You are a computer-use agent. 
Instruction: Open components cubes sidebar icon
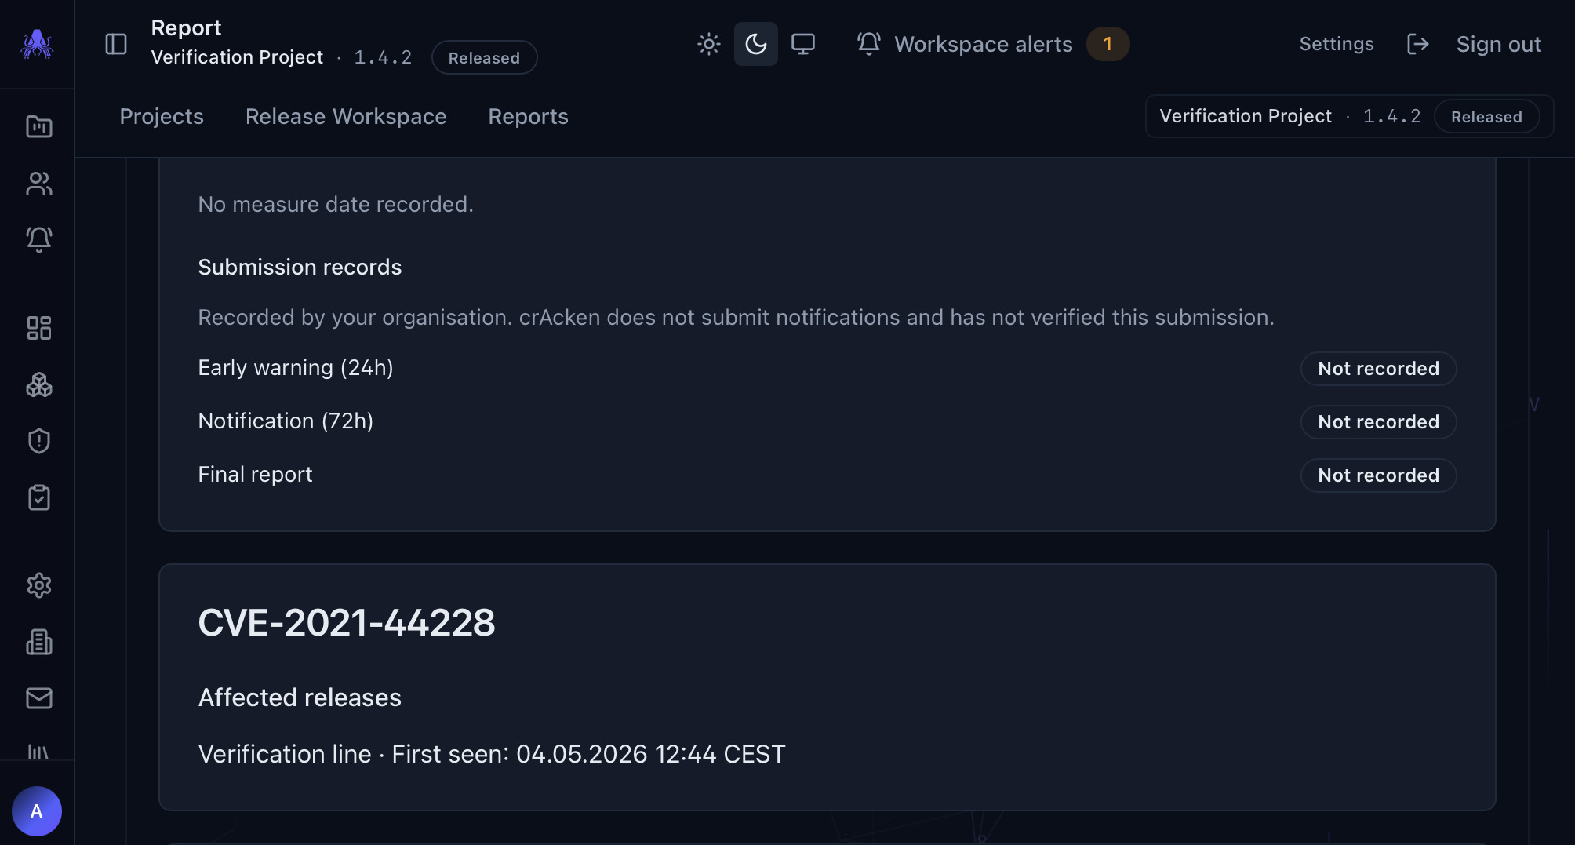[x=38, y=384]
